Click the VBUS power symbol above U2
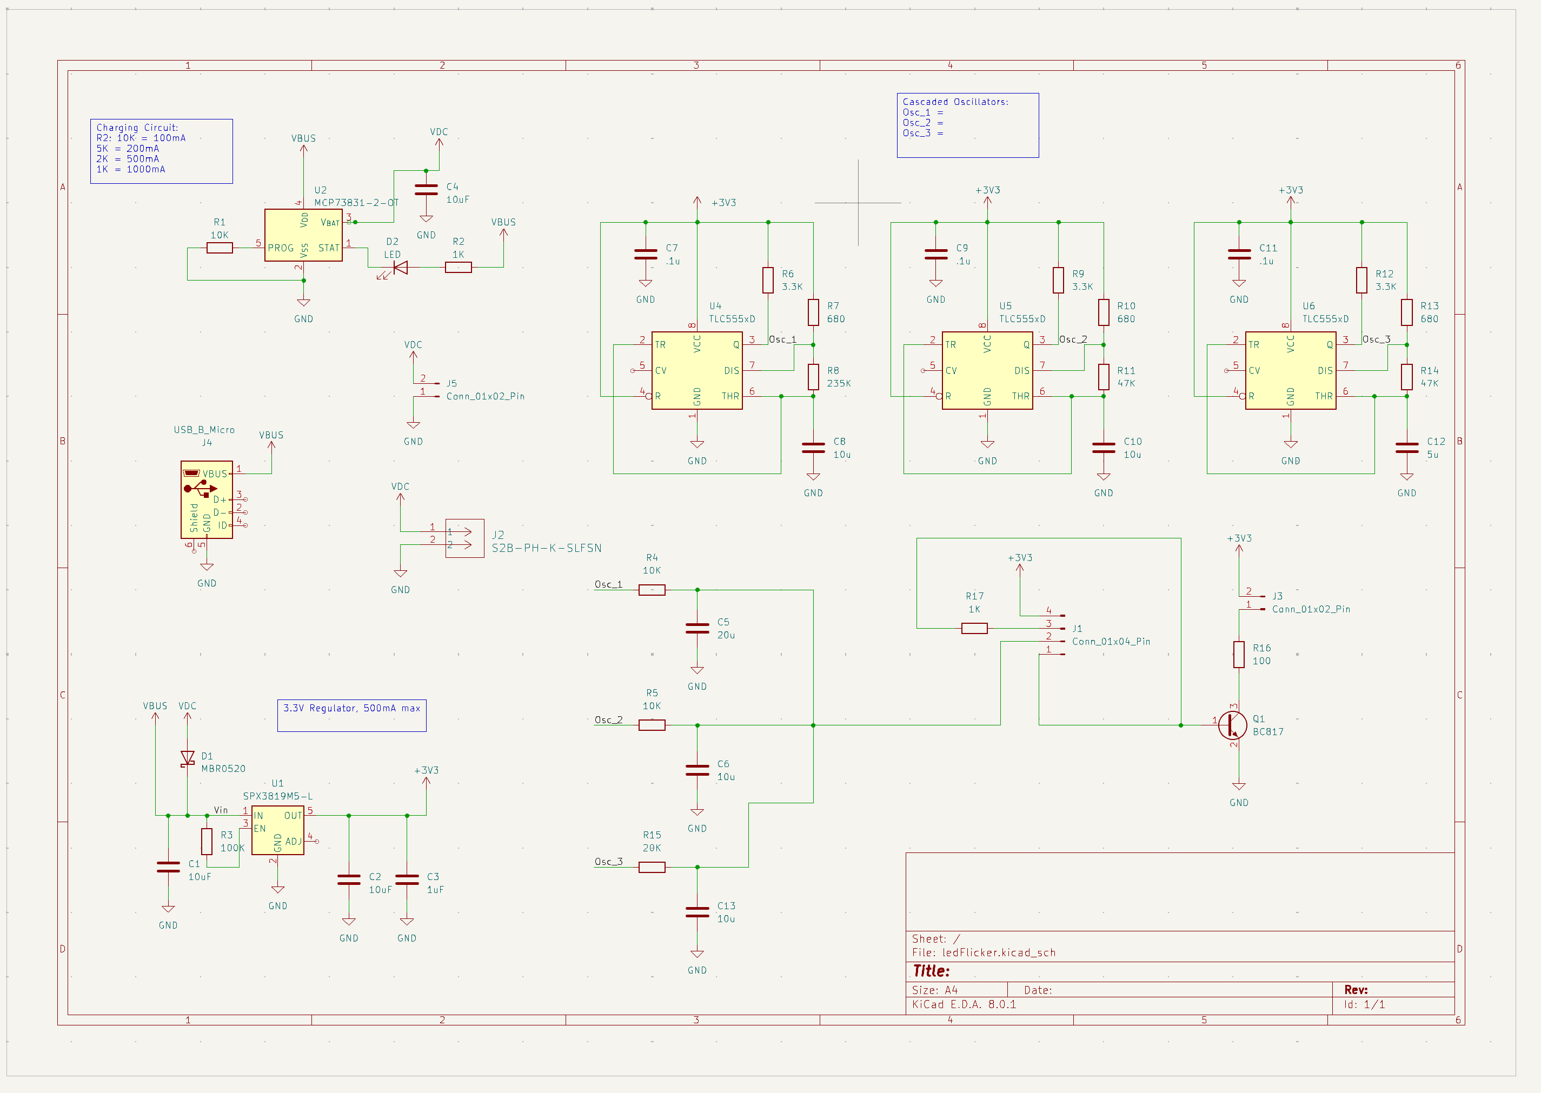Image resolution: width=1541 pixels, height=1093 pixels. (x=304, y=144)
